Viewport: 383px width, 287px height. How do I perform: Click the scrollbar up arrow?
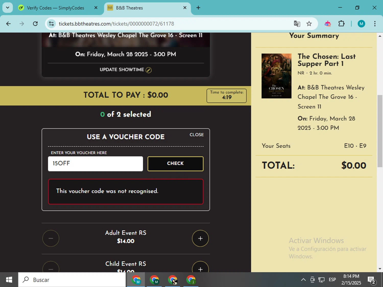click(x=380, y=36)
